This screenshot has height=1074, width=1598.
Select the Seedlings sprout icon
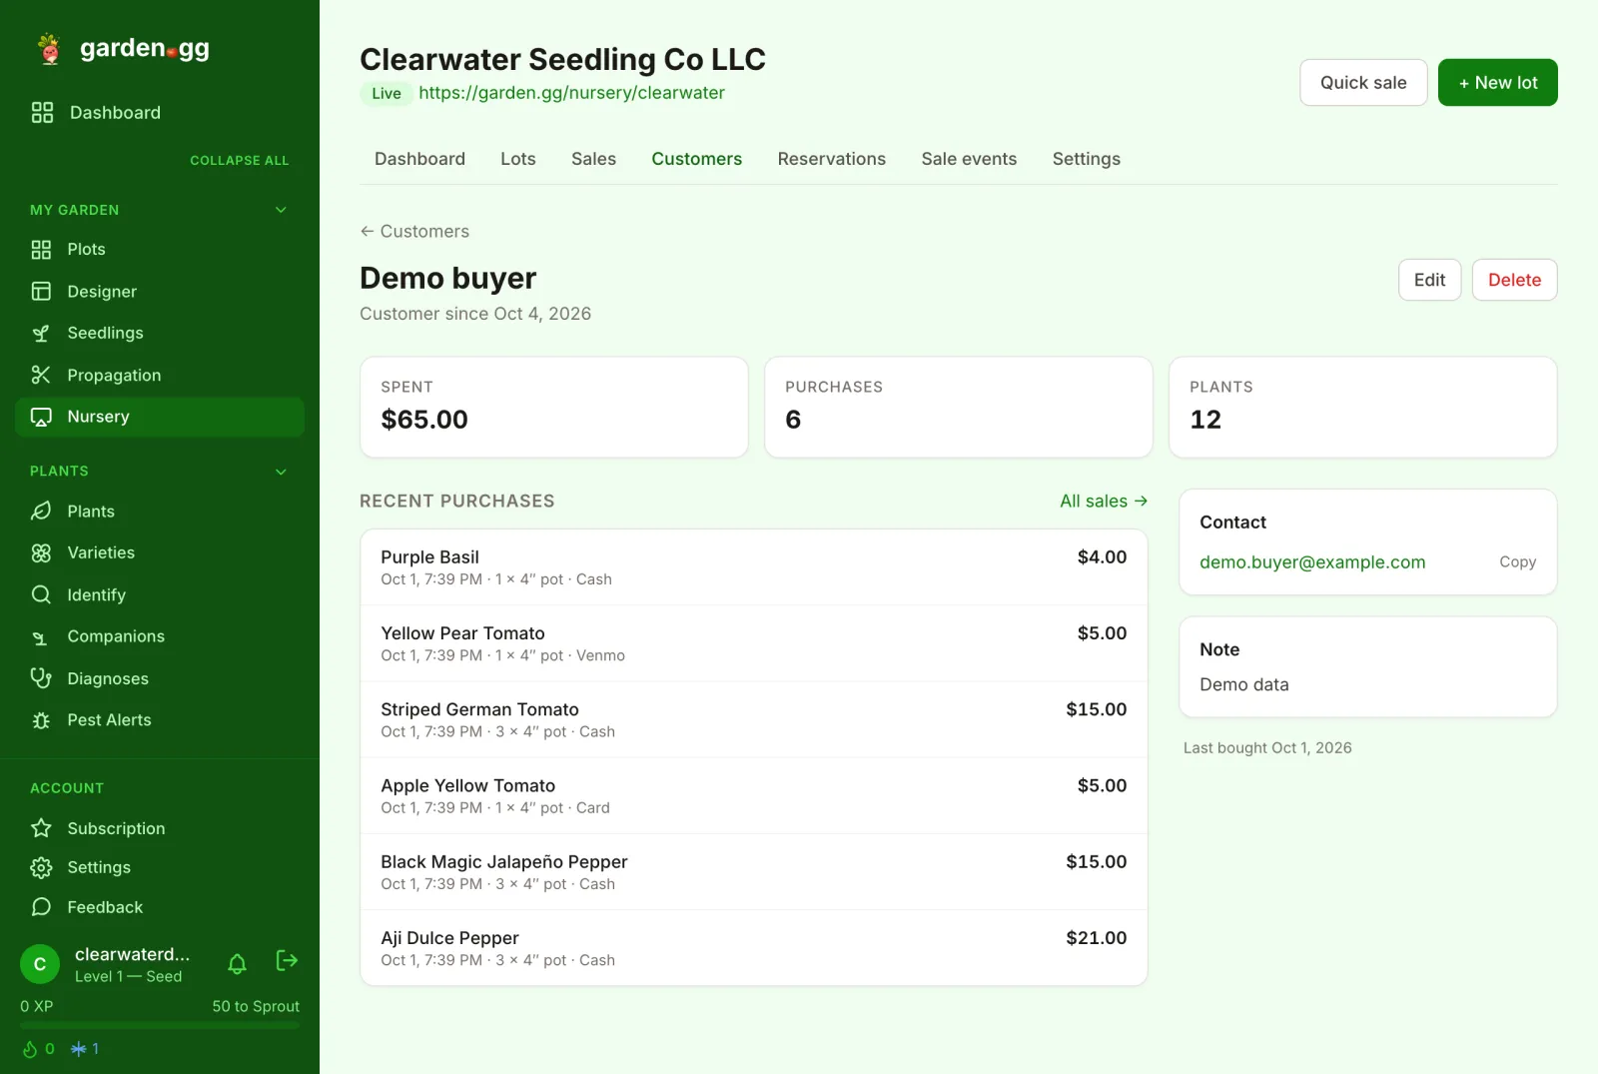point(41,334)
